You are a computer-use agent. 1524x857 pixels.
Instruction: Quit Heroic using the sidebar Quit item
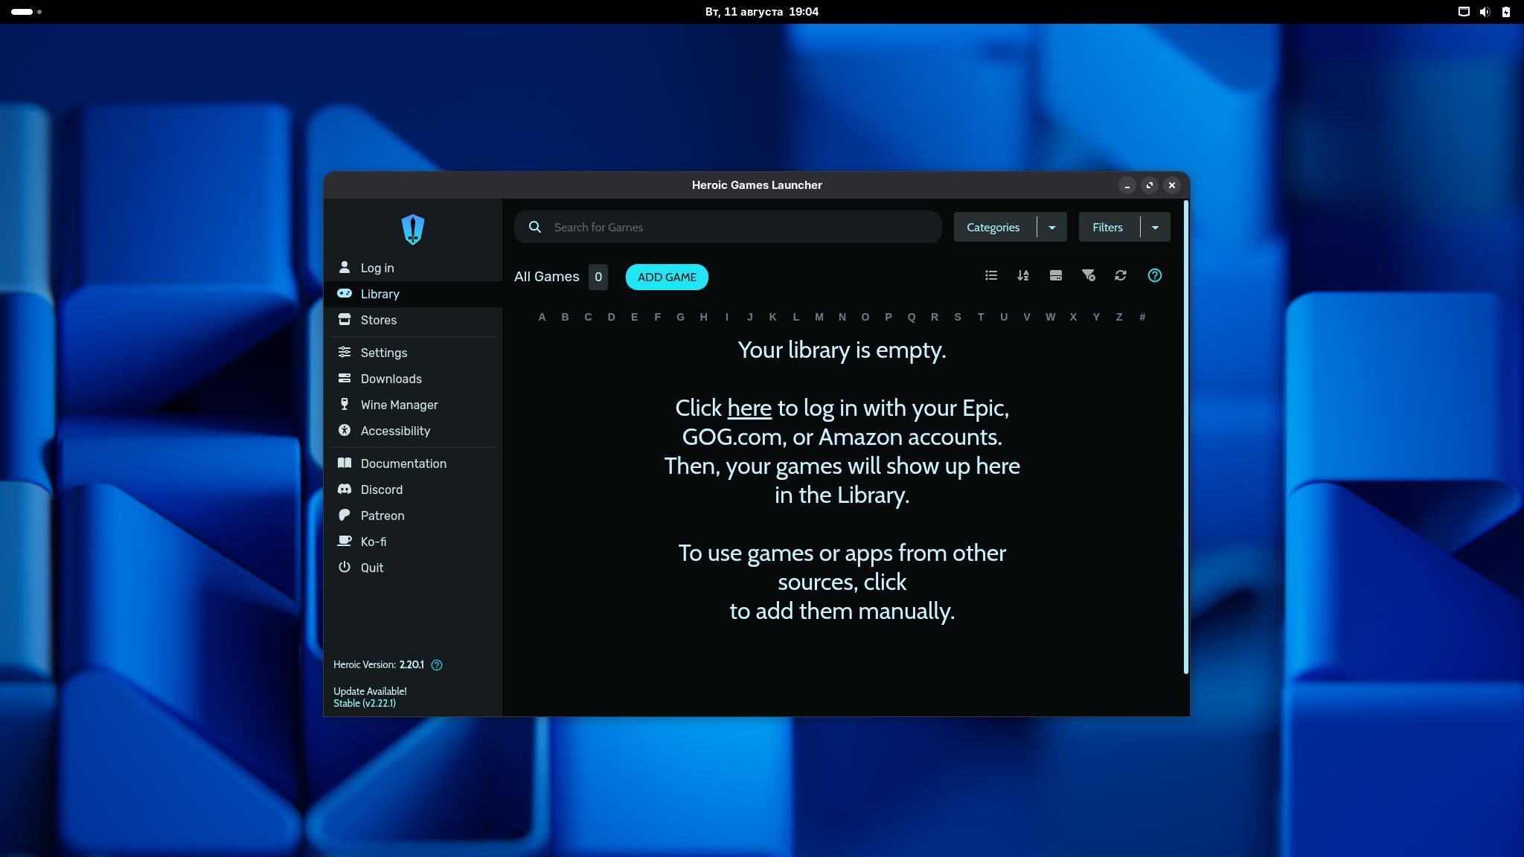click(x=413, y=568)
